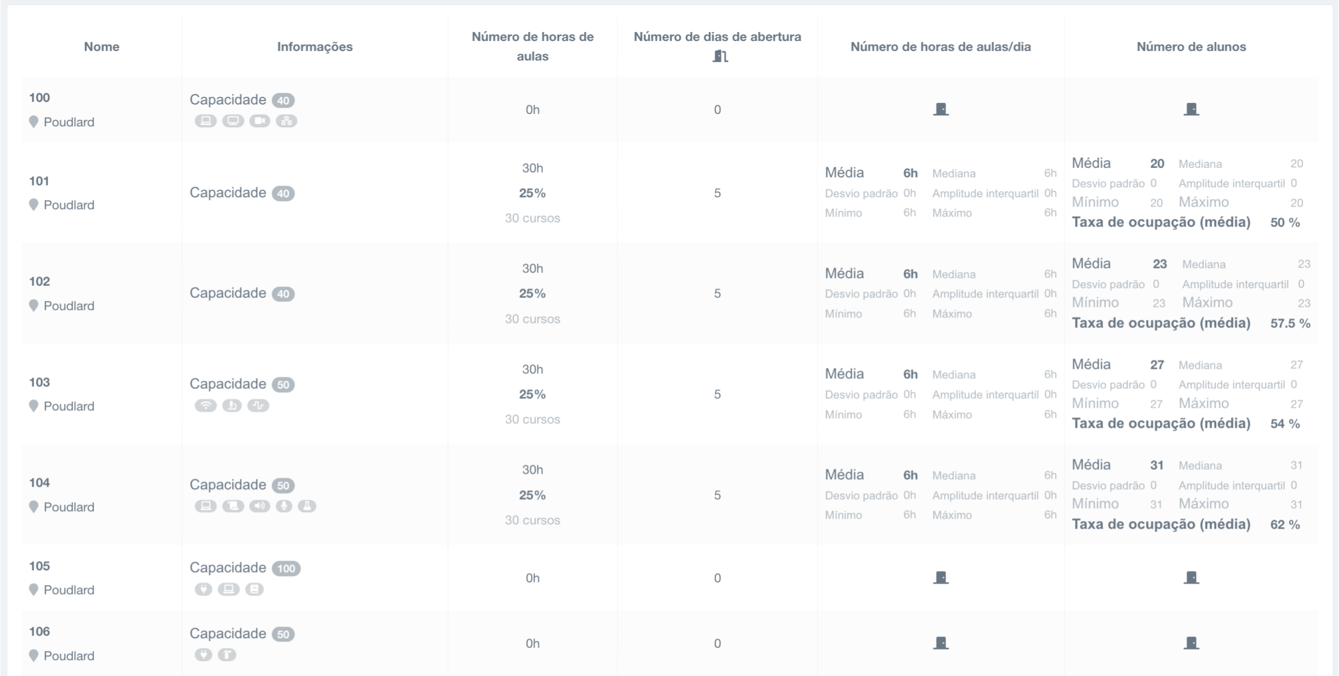1339x676 pixels.
Task: Click the book icon in room 105
Action: coord(254,588)
